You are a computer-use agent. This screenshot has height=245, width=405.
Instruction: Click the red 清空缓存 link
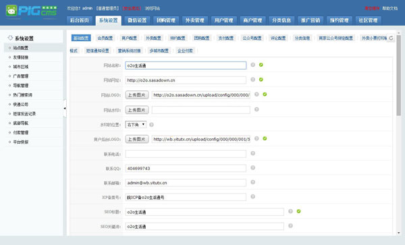tap(372, 8)
